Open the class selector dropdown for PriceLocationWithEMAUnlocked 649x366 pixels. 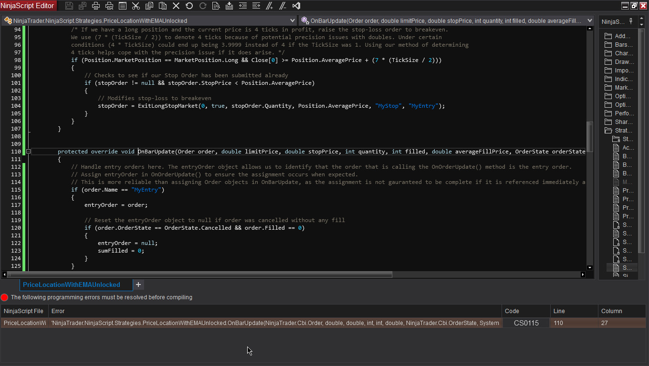point(293,21)
